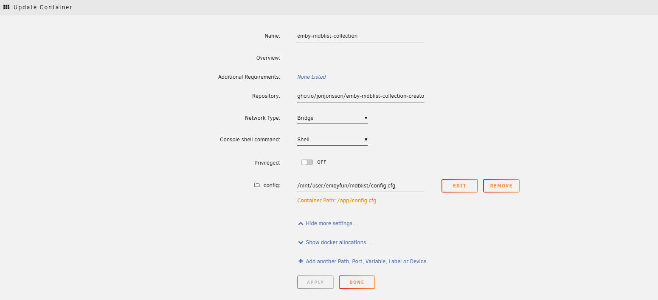Expand Show docker allocations text link
Viewport: 658px width, 300px height.
[338, 242]
